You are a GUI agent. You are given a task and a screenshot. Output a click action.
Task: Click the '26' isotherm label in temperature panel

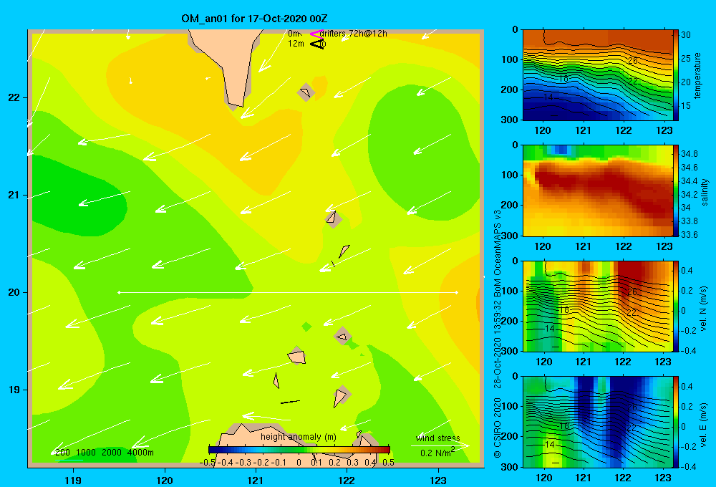click(x=632, y=61)
